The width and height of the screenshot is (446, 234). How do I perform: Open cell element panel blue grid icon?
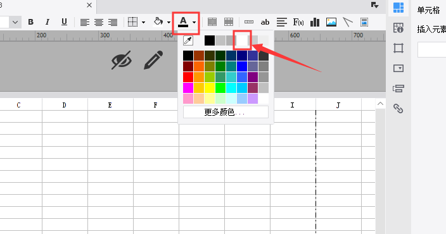click(398, 8)
